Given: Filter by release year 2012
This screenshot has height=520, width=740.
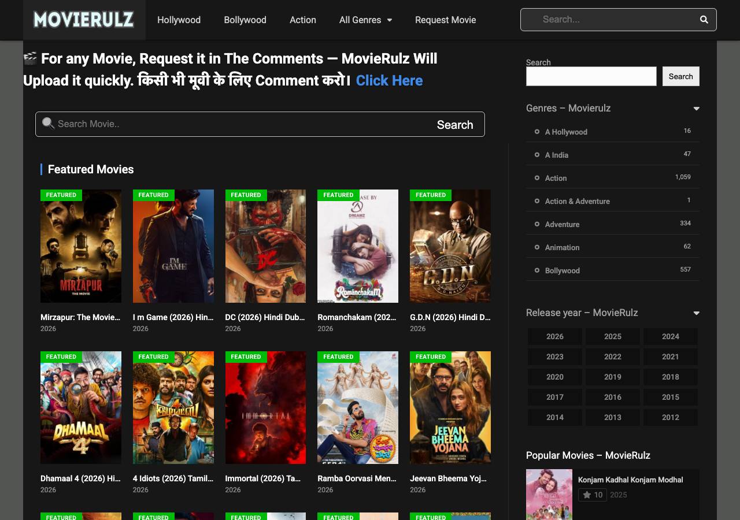Looking at the screenshot, I should pos(671,417).
